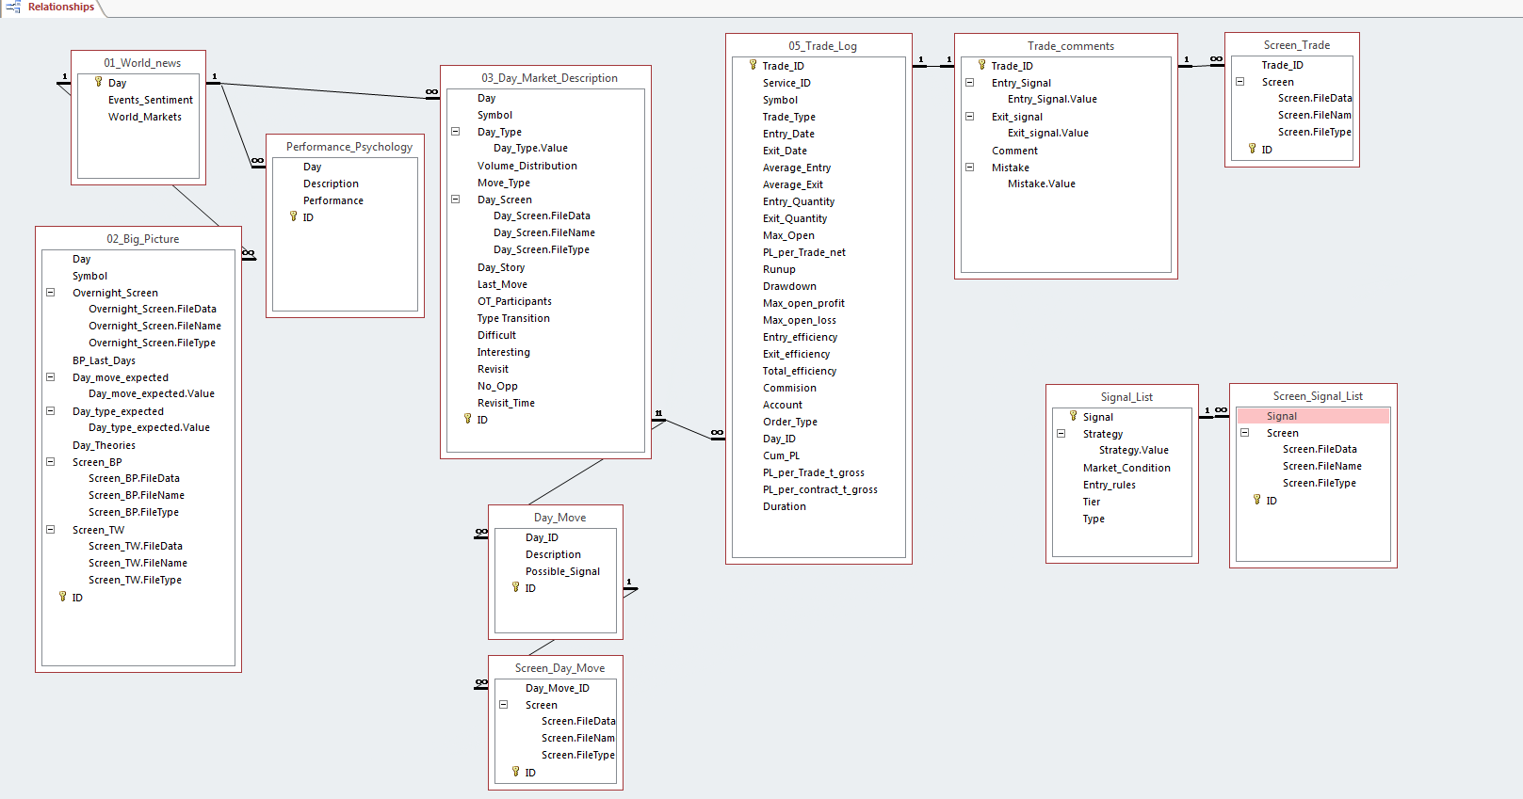Select Cum_PL field in 05_Trade_Log
Image resolution: width=1523 pixels, height=799 pixels.
pyautogui.click(x=781, y=455)
